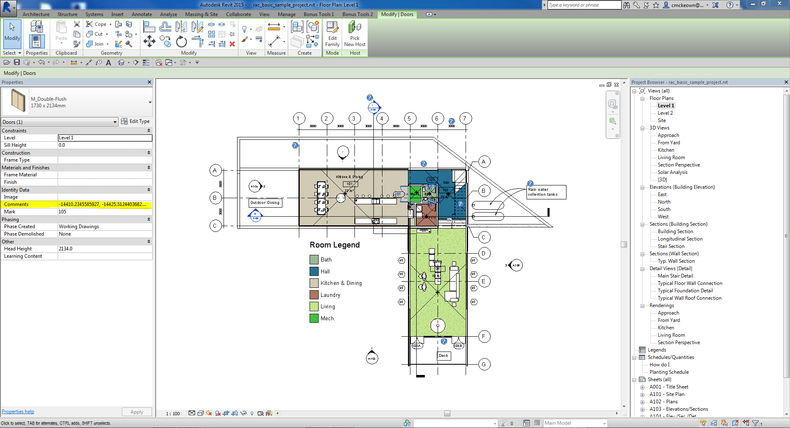This screenshot has height=428, width=790.
Task: Collapse the Floor Plans branch in Project Browser
Action: click(x=643, y=98)
